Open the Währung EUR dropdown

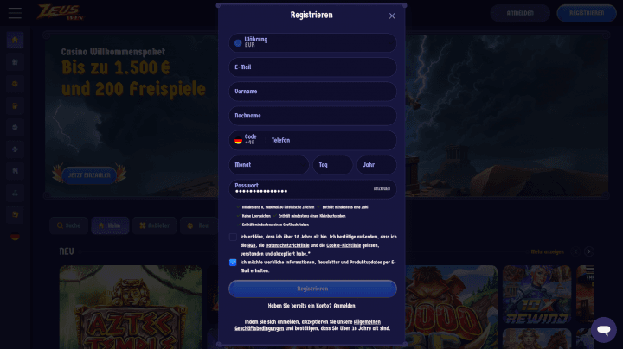click(x=312, y=42)
